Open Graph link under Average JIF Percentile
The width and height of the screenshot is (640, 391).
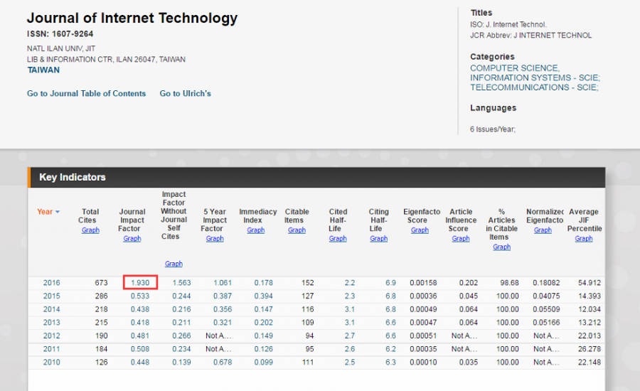[584, 238]
